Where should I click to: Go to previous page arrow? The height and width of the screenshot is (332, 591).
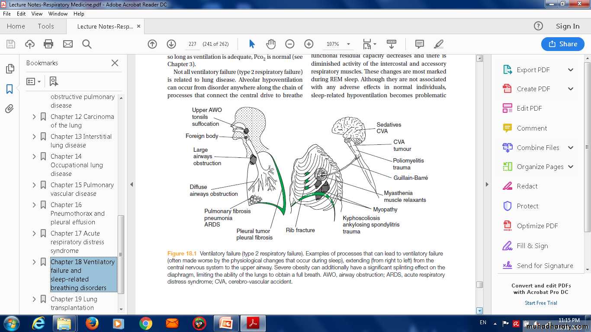pyautogui.click(x=152, y=44)
